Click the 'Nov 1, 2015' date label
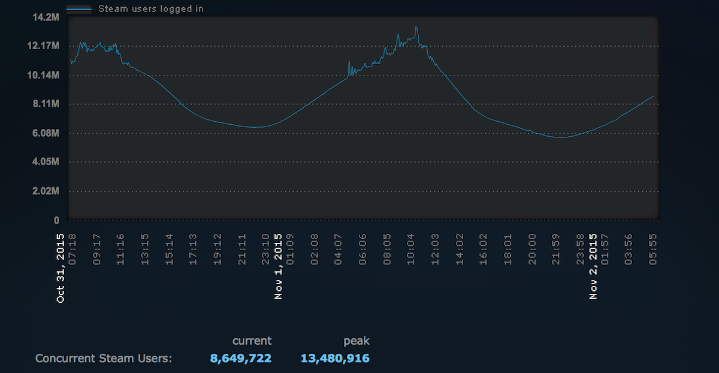The width and height of the screenshot is (719, 373). point(279,266)
